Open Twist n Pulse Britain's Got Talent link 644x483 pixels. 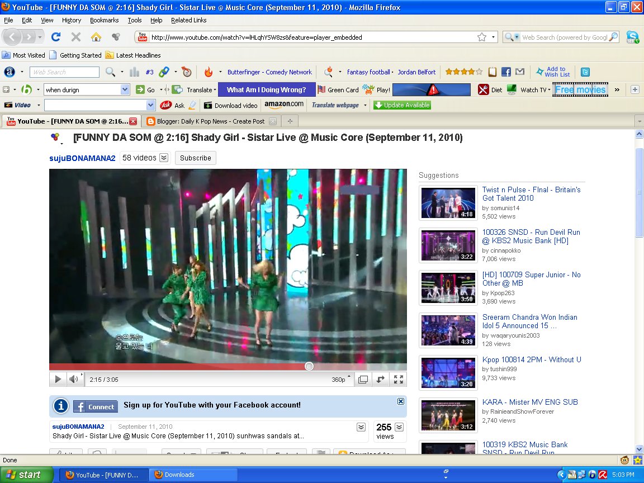531,194
